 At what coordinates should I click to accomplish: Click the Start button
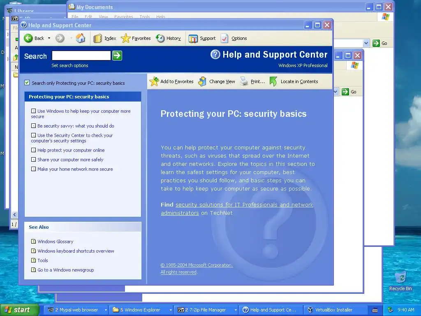(x=19, y=310)
